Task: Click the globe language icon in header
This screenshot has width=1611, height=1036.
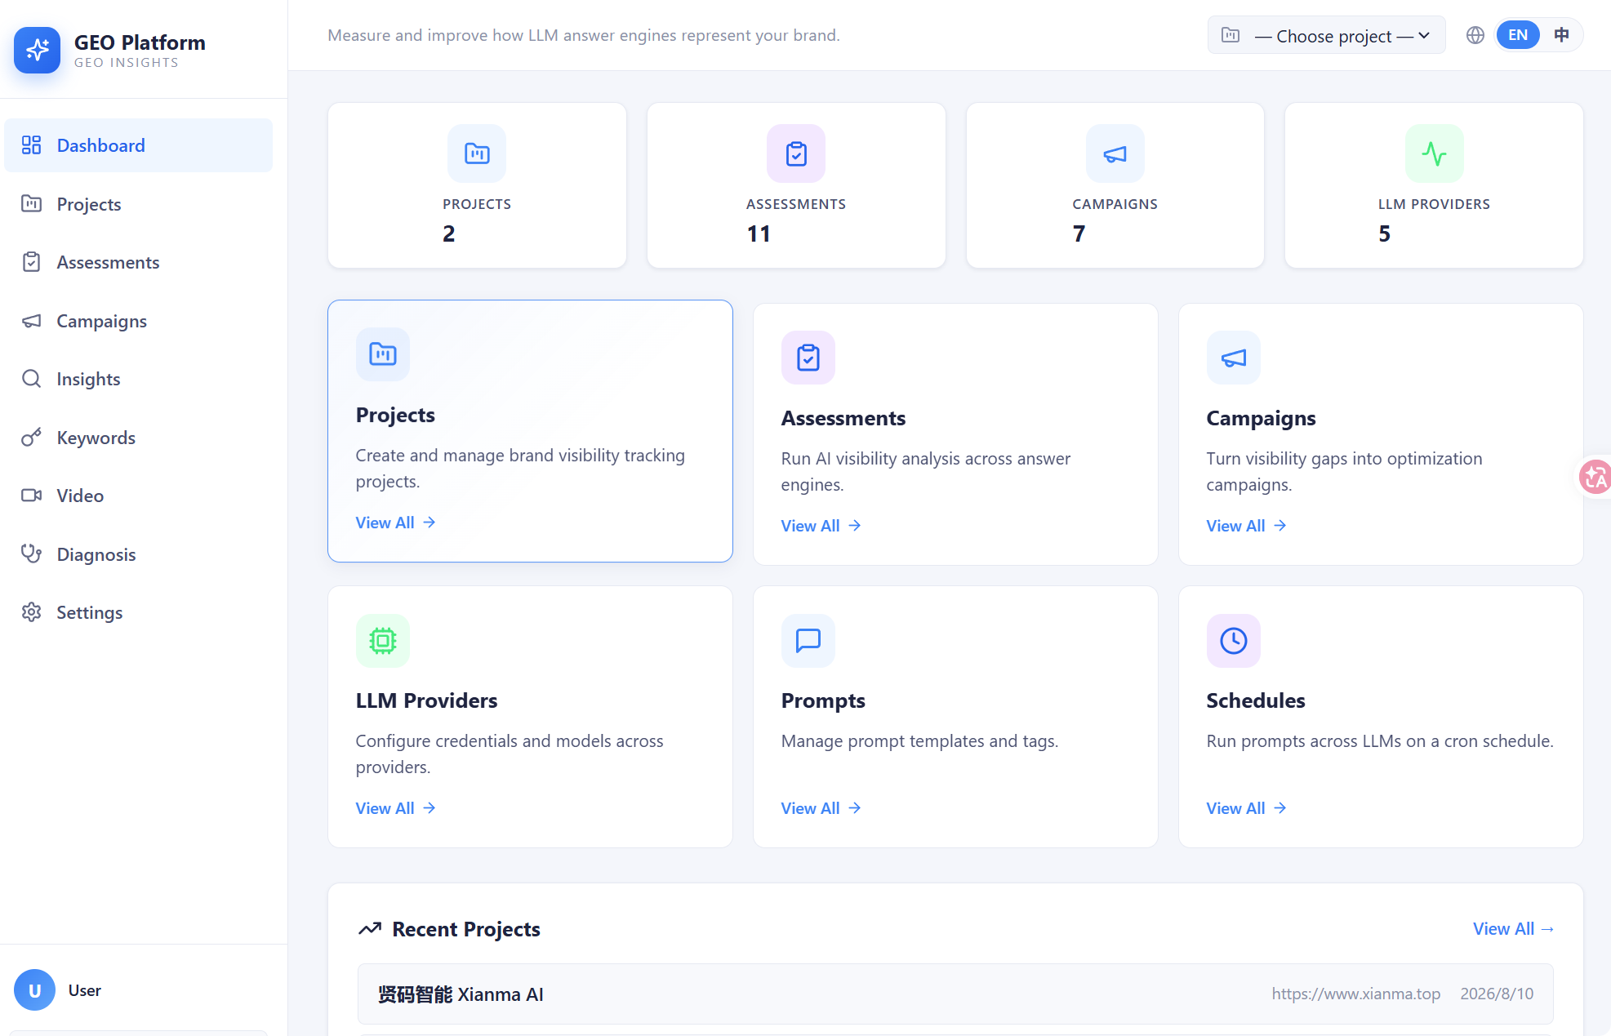Action: coord(1475,35)
